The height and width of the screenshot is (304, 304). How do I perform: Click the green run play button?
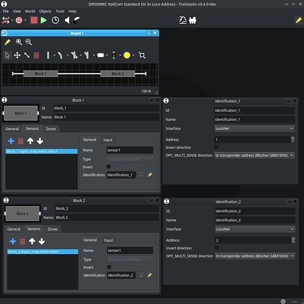43,20
